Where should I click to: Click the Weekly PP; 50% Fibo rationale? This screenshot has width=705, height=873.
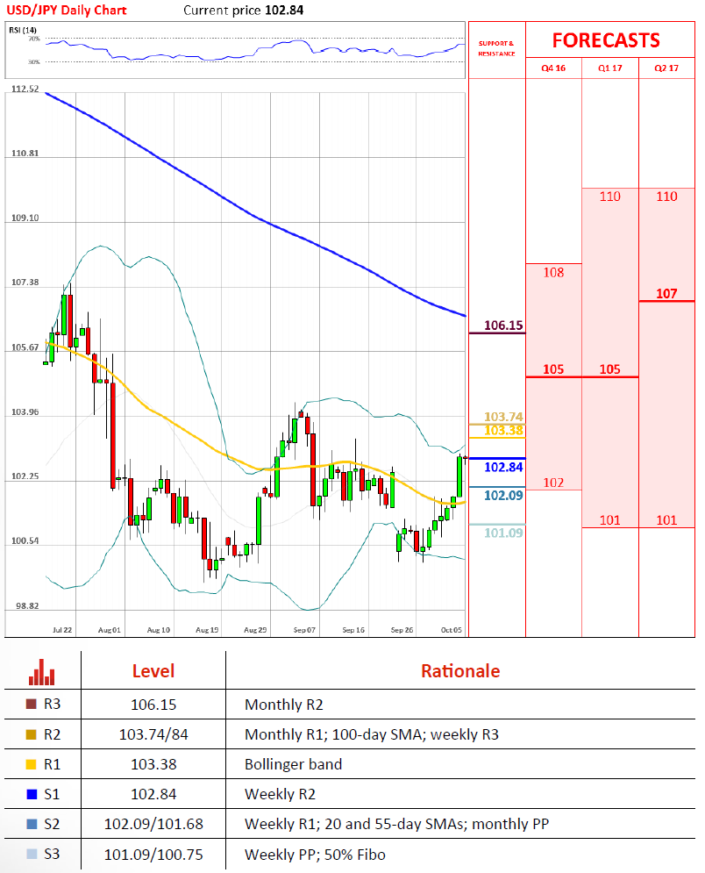(x=315, y=855)
